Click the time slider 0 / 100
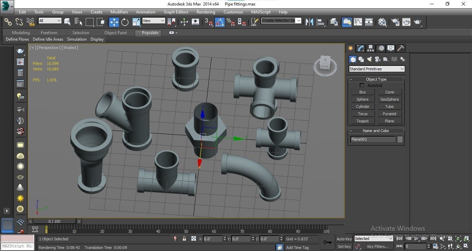The width and height of the screenshot is (472, 251). (x=55, y=221)
